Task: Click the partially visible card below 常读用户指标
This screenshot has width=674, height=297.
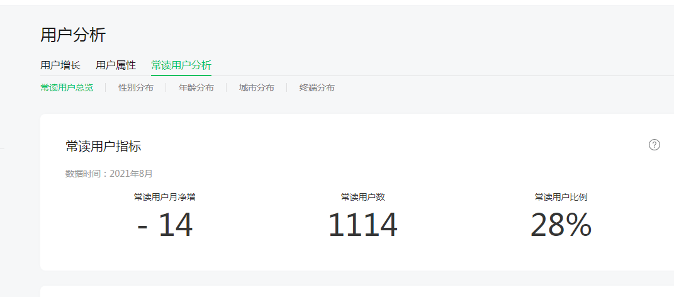Action: point(357,291)
